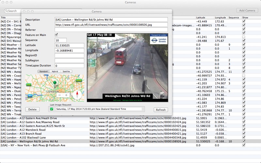Toggle Show for NY Belt Pkwy row
The height and width of the screenshot is (163, 261).
click(x=244, y=145)
